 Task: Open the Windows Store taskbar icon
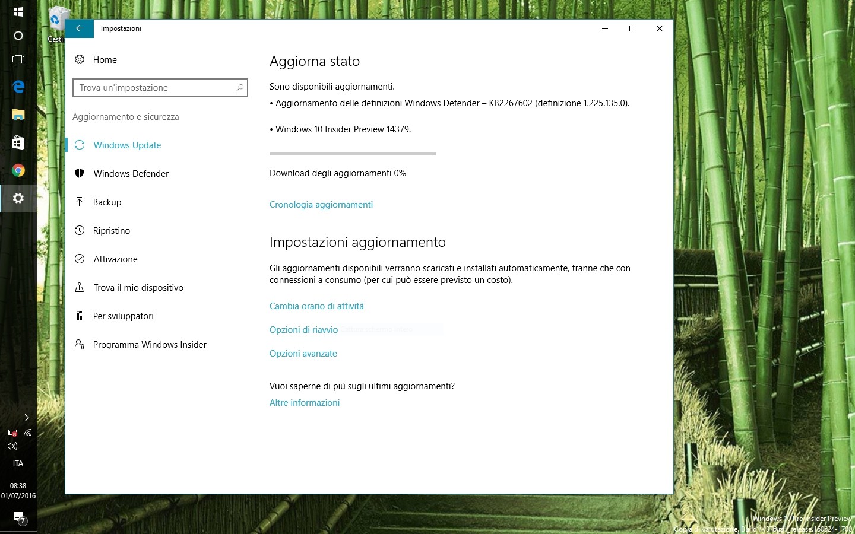point(18,142)
